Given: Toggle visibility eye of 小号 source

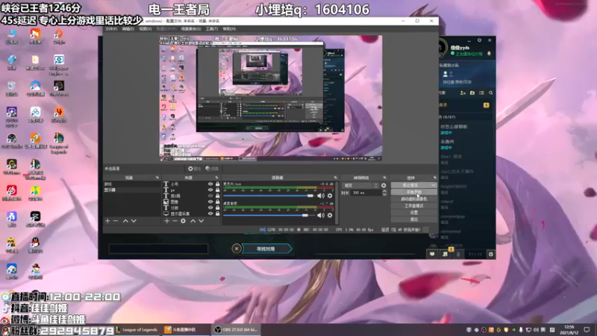Looking at the screenshot, I should click(210, 184).
